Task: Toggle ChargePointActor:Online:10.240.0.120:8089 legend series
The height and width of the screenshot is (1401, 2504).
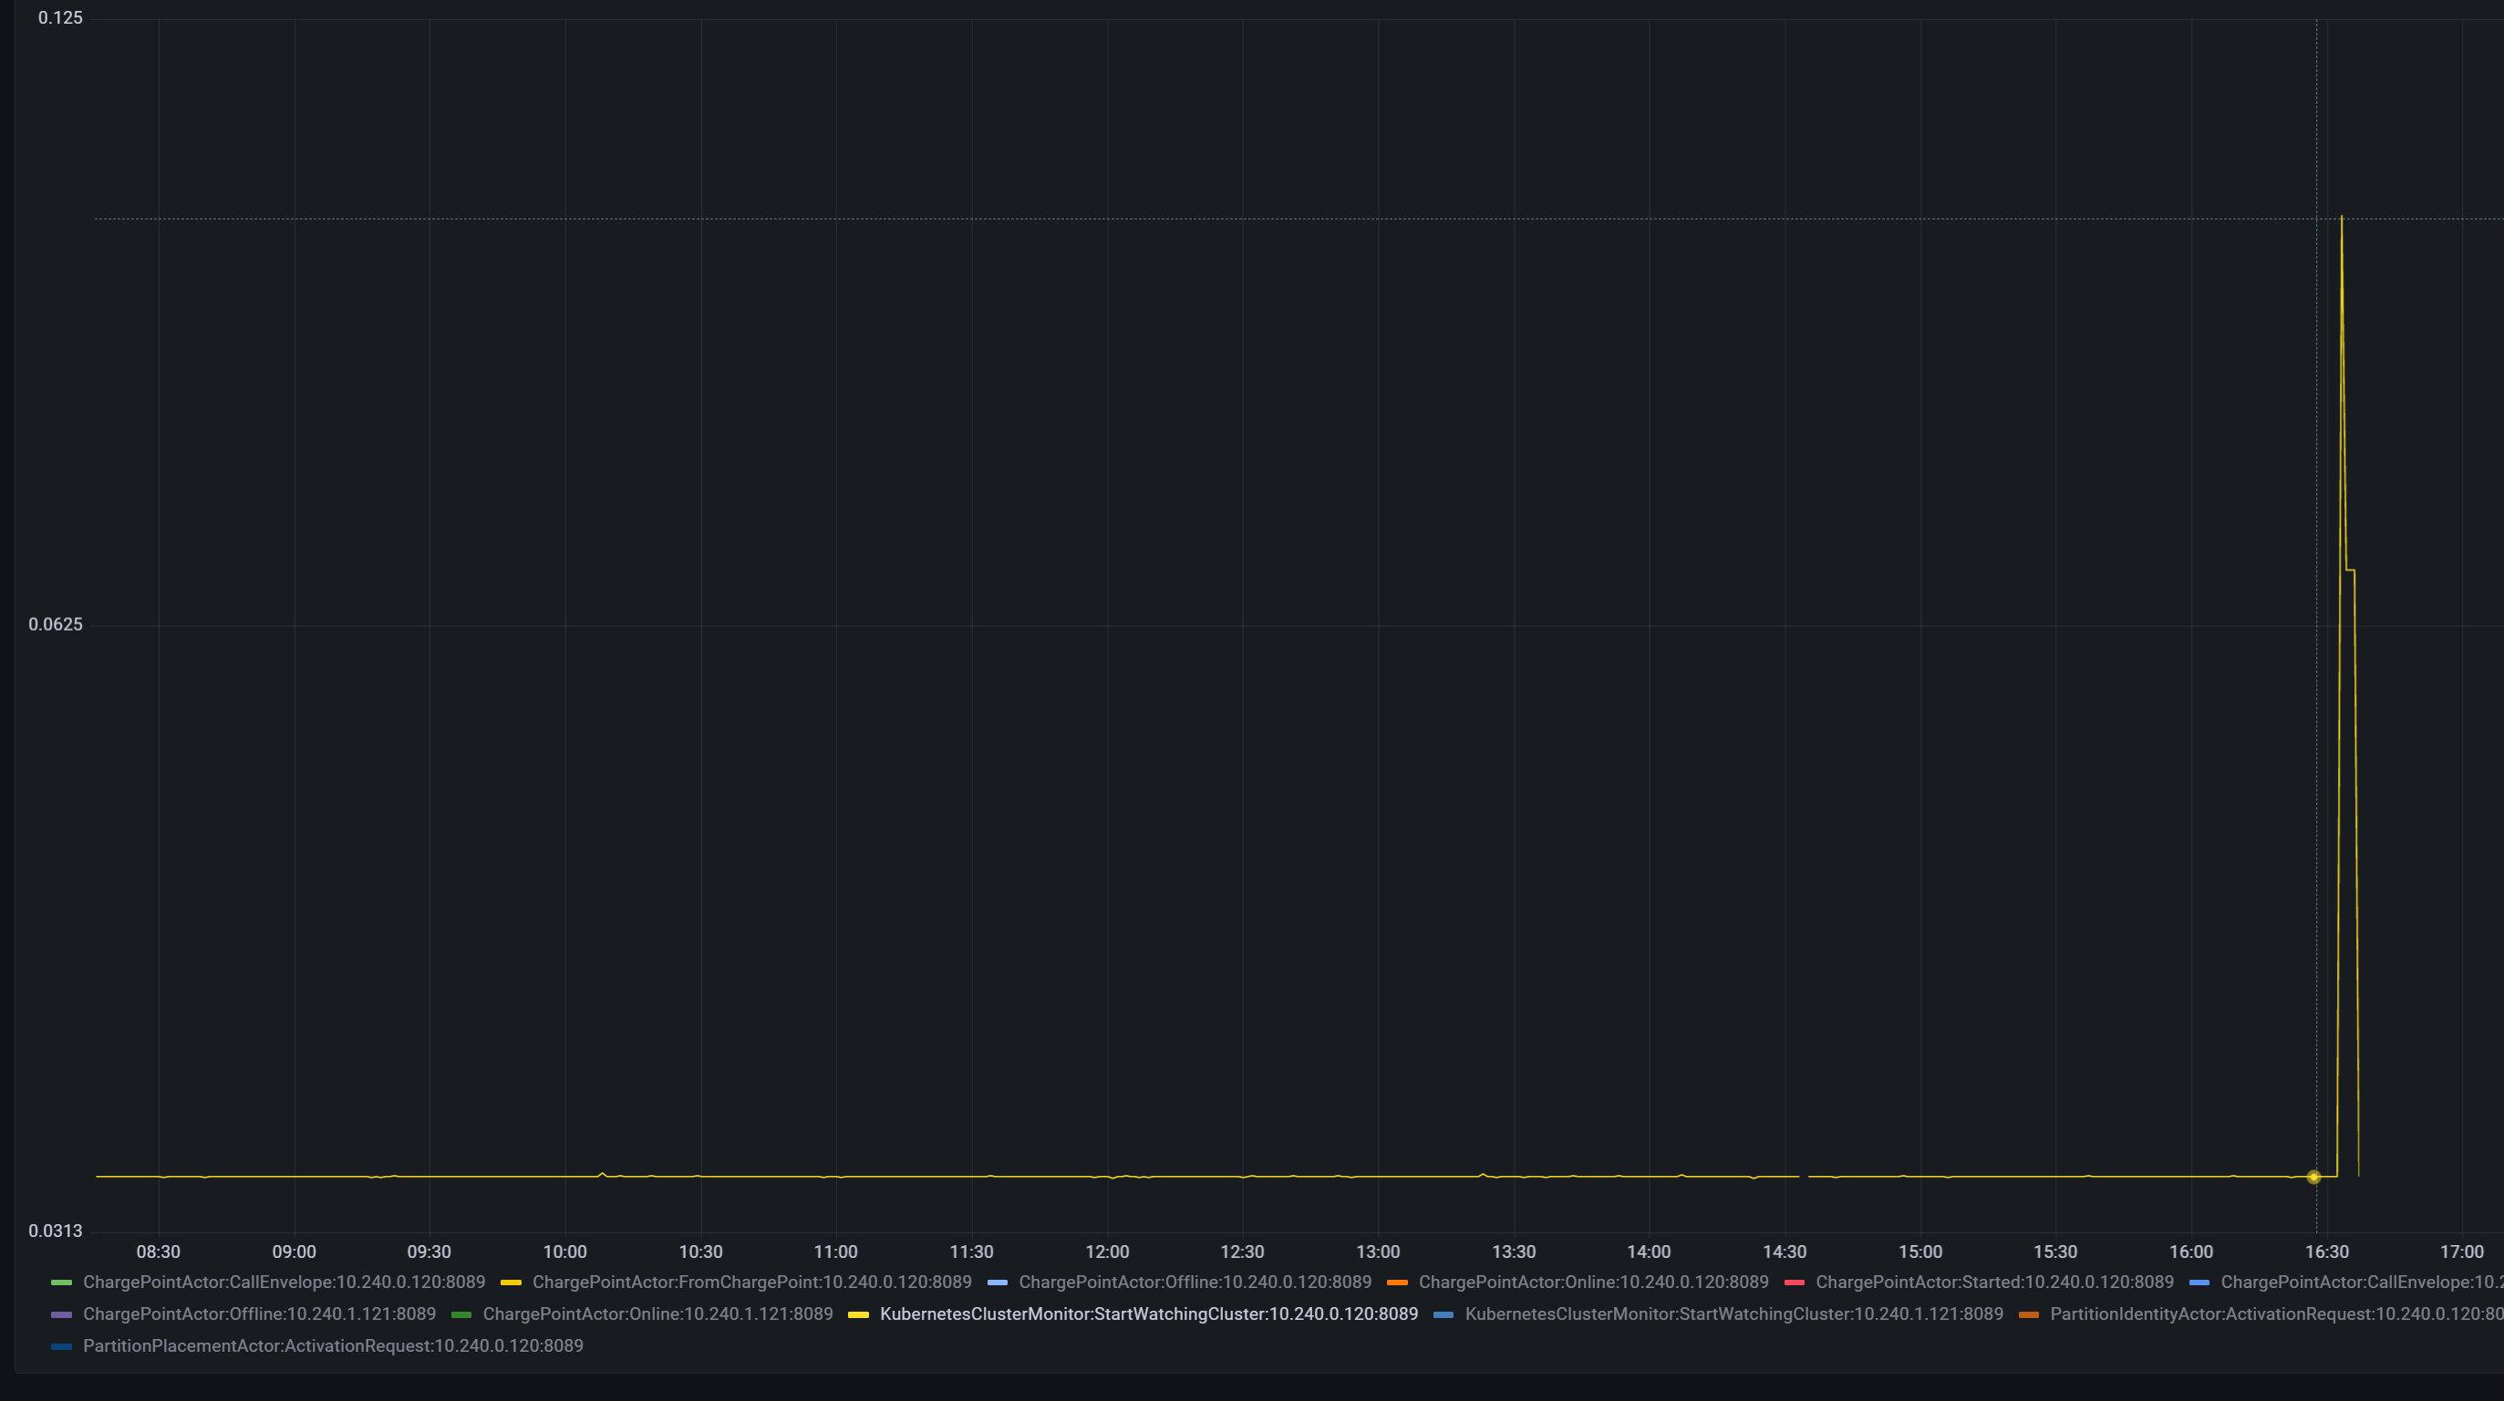Action: coord(1593,1283)
